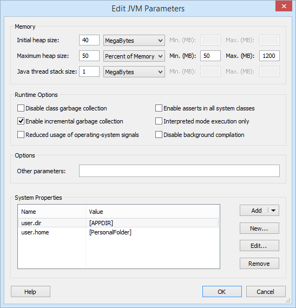This screenshot has width=296, height=308.
Task: Focus the Maximum heap size value field
Action: click(x=89, y=56)
